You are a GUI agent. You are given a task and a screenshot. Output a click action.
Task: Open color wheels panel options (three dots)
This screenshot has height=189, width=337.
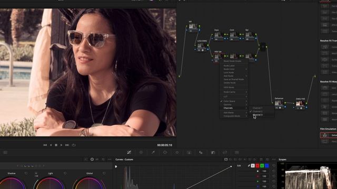coord(110,160)
